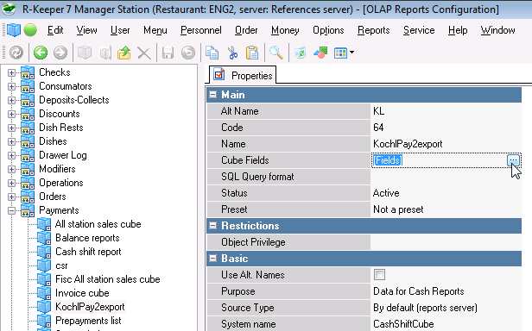Click the second greyed cube toolbar icon

[x=105, y=53]
